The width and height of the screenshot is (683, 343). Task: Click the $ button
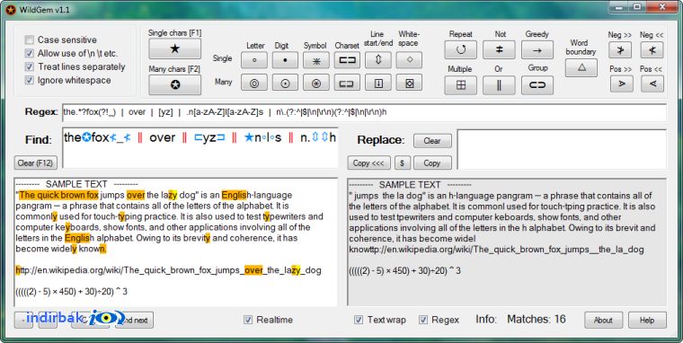click(x=402, y=163)
